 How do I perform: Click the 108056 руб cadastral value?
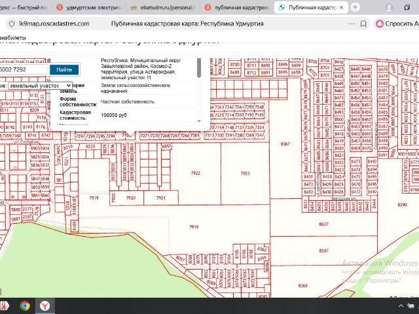pyautogui.click(x=114, y=115)
